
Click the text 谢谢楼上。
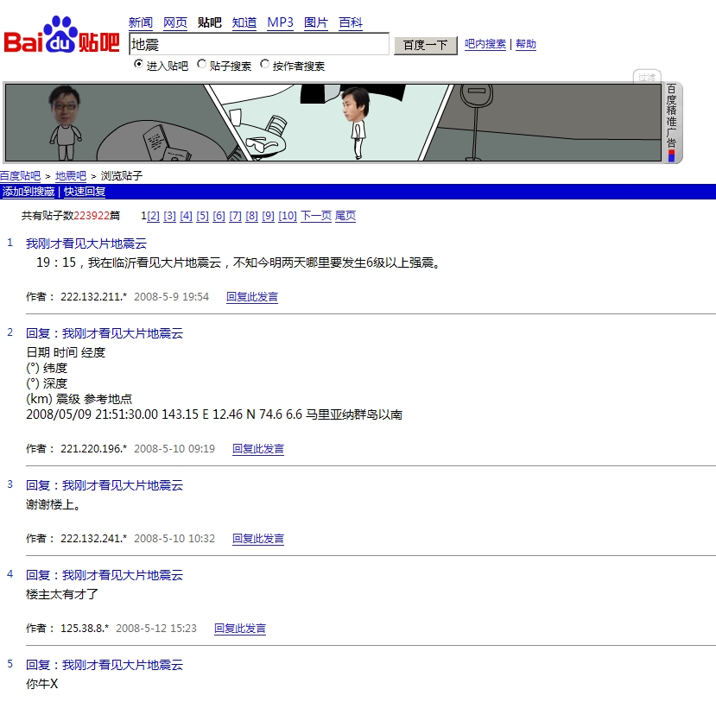(x=54, y=505)
